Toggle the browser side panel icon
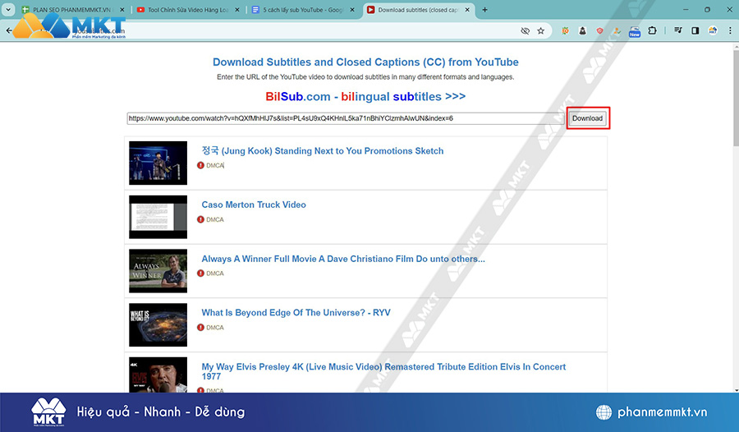The width and height of the screenshot is (739, 432). [695, 30]
